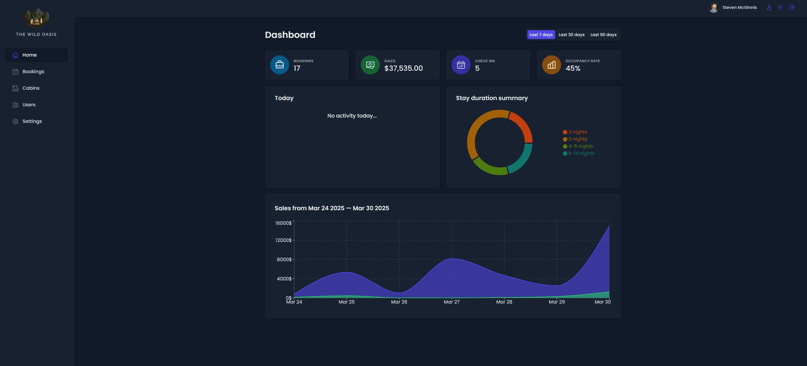
Task: Go to Bookings page in sidebar
Action: (33, 72)
